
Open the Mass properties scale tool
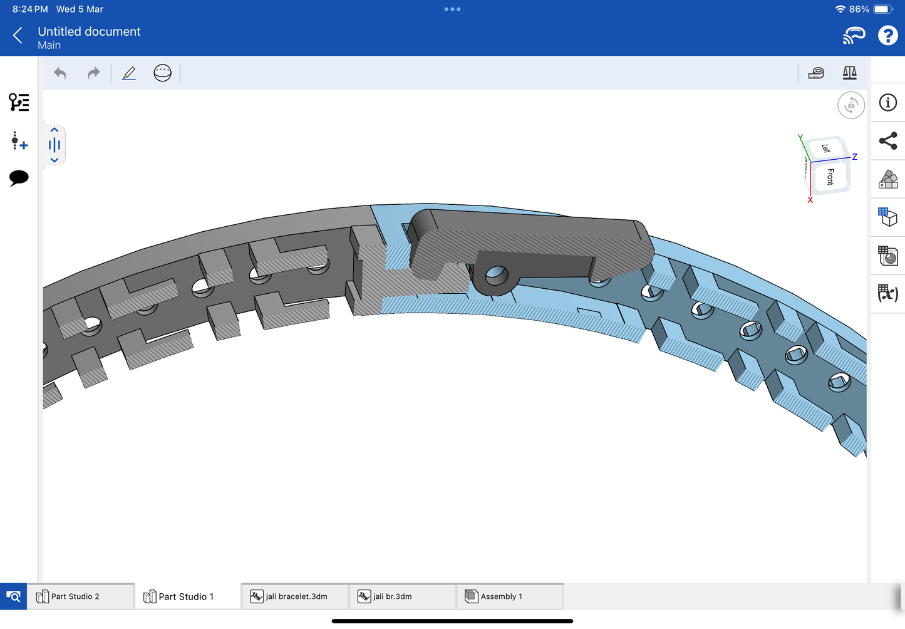(x=849, y=73)
